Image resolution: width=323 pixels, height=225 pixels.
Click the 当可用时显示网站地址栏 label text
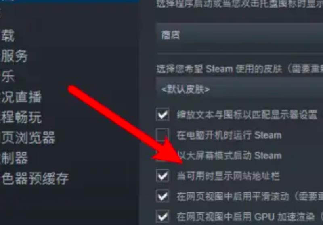click(228, 176)
